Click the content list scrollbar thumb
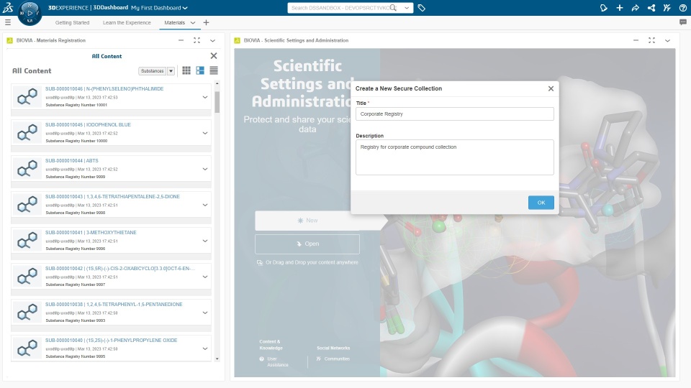 coord(217,102)
